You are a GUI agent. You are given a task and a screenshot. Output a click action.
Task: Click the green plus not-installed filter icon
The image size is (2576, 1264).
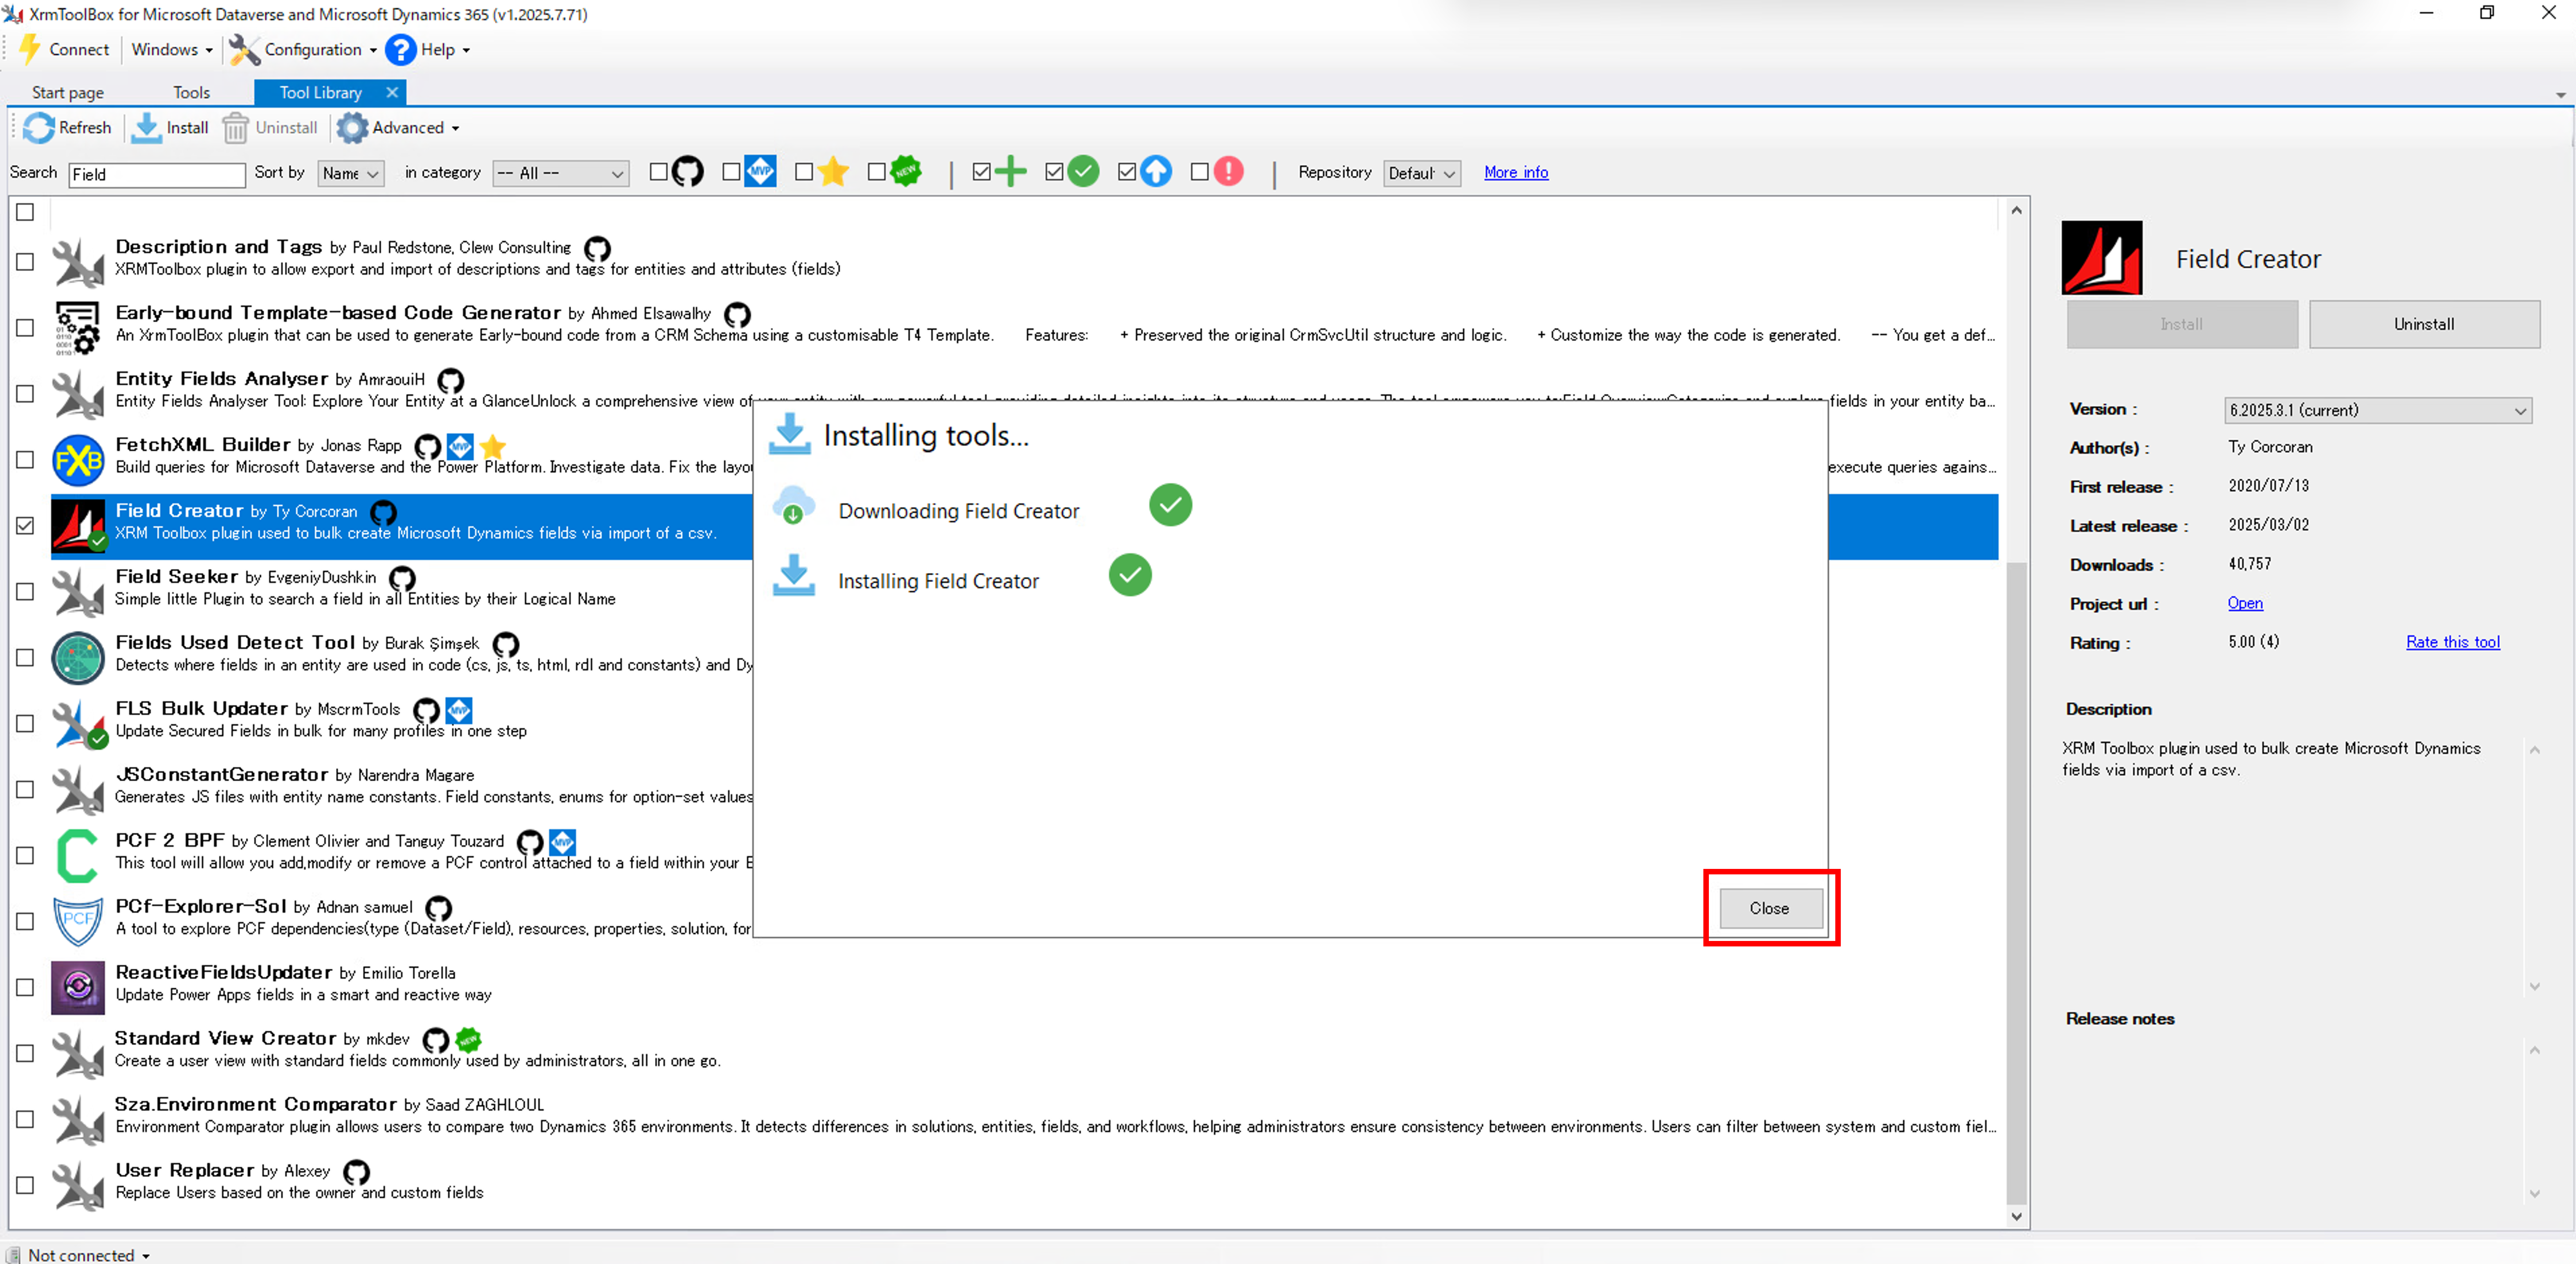[x=1011, y=172]
